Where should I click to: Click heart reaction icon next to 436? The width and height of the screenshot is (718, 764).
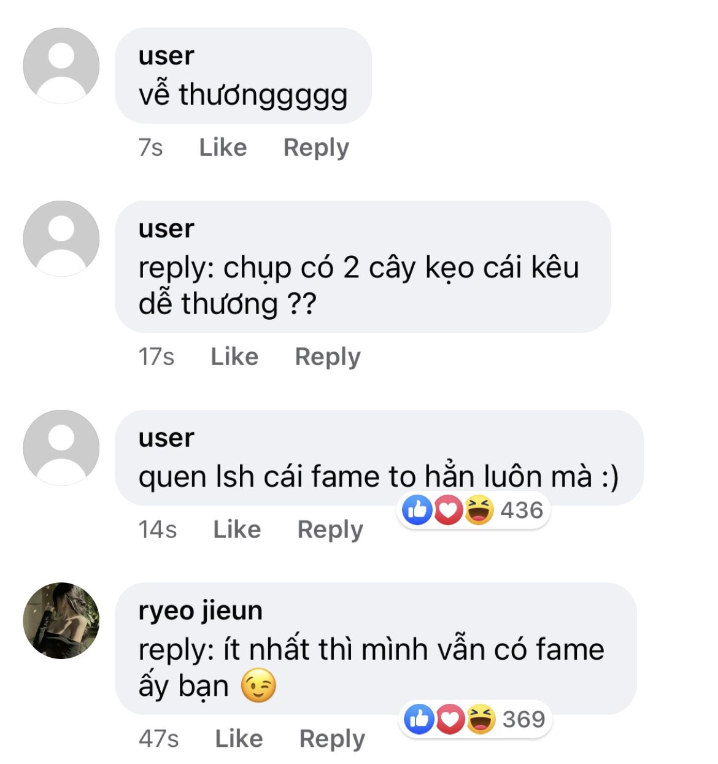click(x=448, y=510)
